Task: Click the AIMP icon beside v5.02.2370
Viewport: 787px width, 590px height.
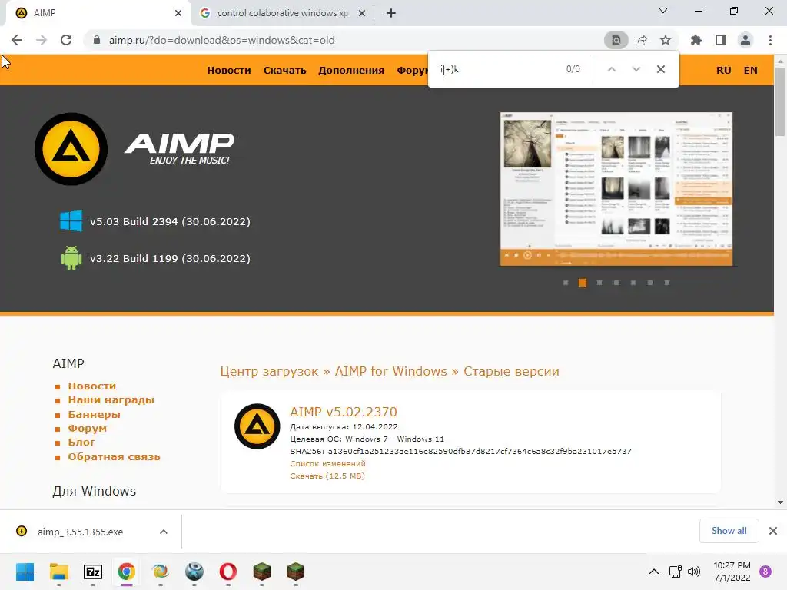Action: tap(257, 426)
